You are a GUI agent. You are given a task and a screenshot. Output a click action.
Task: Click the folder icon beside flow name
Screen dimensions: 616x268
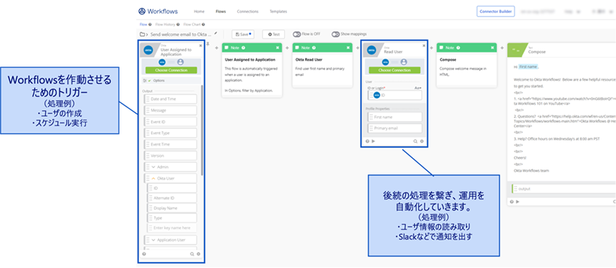point(142,35)
